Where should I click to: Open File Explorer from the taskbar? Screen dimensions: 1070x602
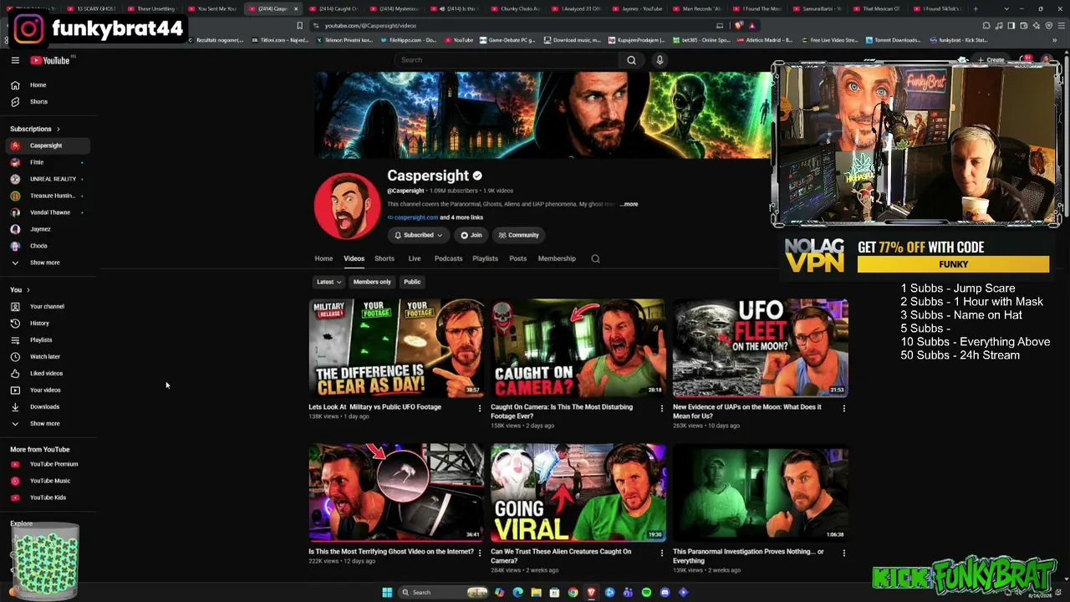[x=536, y=593]
